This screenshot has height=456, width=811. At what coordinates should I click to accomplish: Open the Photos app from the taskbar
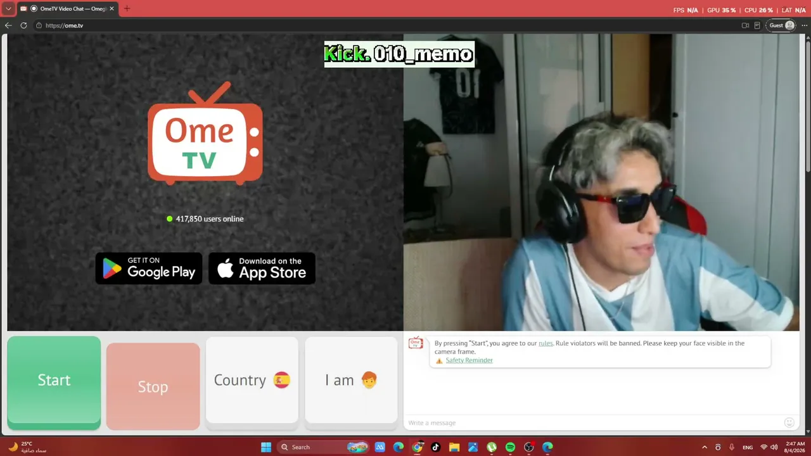coord(473,447)
